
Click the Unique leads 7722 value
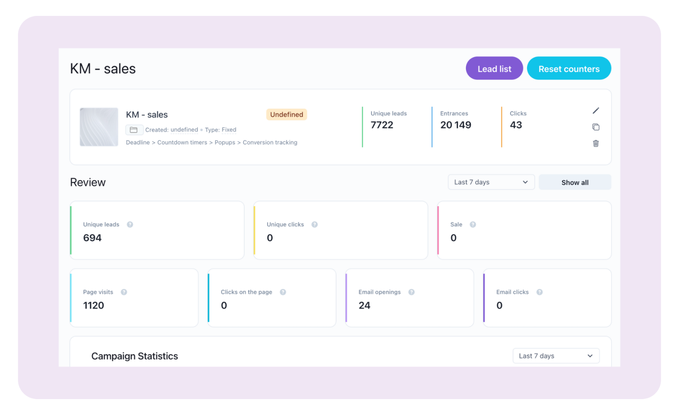(x=382, y=125)
